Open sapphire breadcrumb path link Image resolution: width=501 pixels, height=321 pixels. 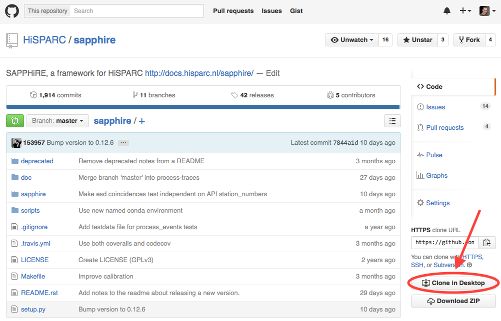point(112,121)
